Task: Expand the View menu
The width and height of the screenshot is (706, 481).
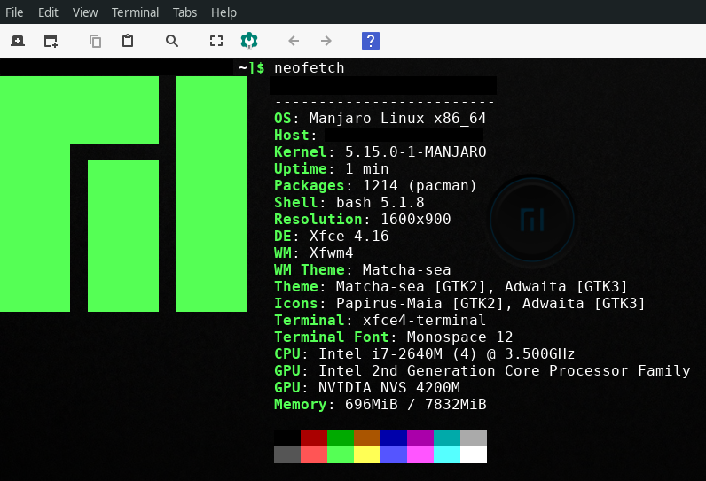Action: click(85, 12)
